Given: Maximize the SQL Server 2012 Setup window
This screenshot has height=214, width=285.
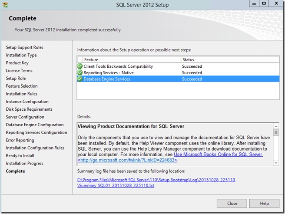Looking at the screenshot, I should (x=264, y=3).
